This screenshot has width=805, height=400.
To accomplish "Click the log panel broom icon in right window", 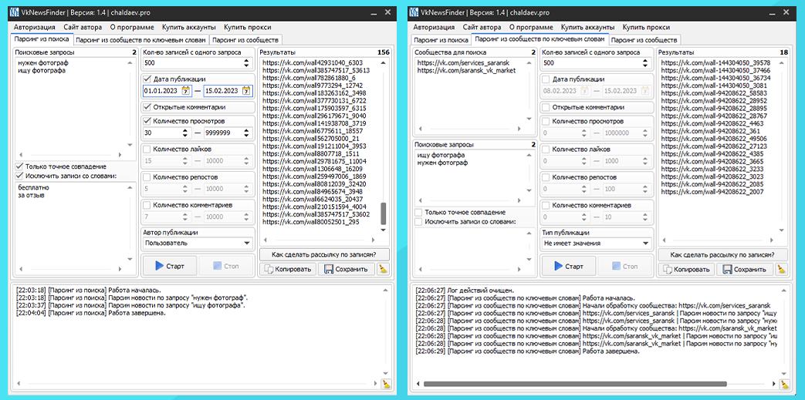I will (784, 383).
